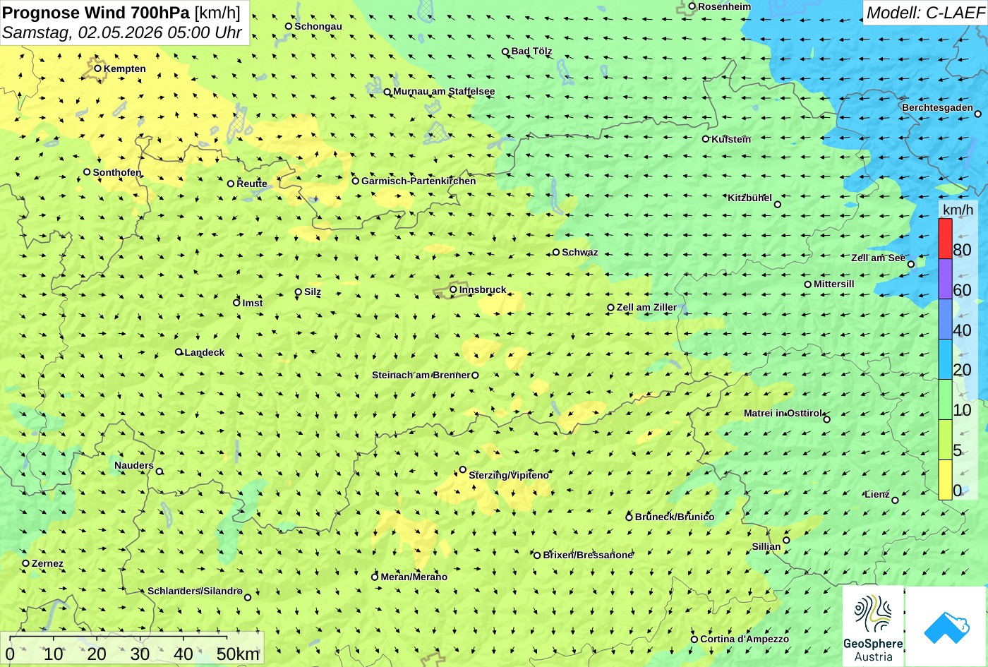
Task: Select the Landeck location marker
Action: point(179,351)
